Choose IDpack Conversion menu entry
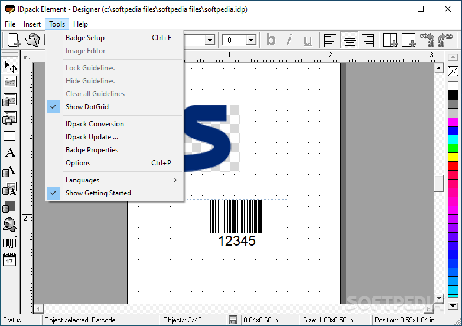Image resolution: width=462 pixels, height=326 pixels. pyautogui.click(x=115, y=124)
